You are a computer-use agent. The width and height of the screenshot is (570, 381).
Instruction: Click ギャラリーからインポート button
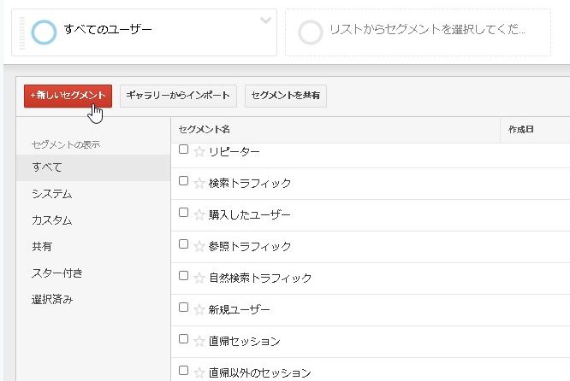pos(178,95)
